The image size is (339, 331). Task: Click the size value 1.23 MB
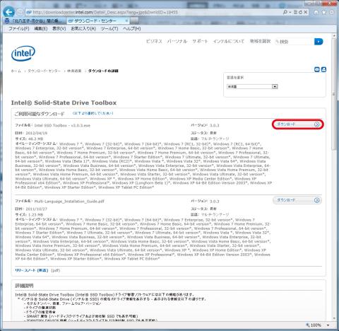tap(35, 214)
